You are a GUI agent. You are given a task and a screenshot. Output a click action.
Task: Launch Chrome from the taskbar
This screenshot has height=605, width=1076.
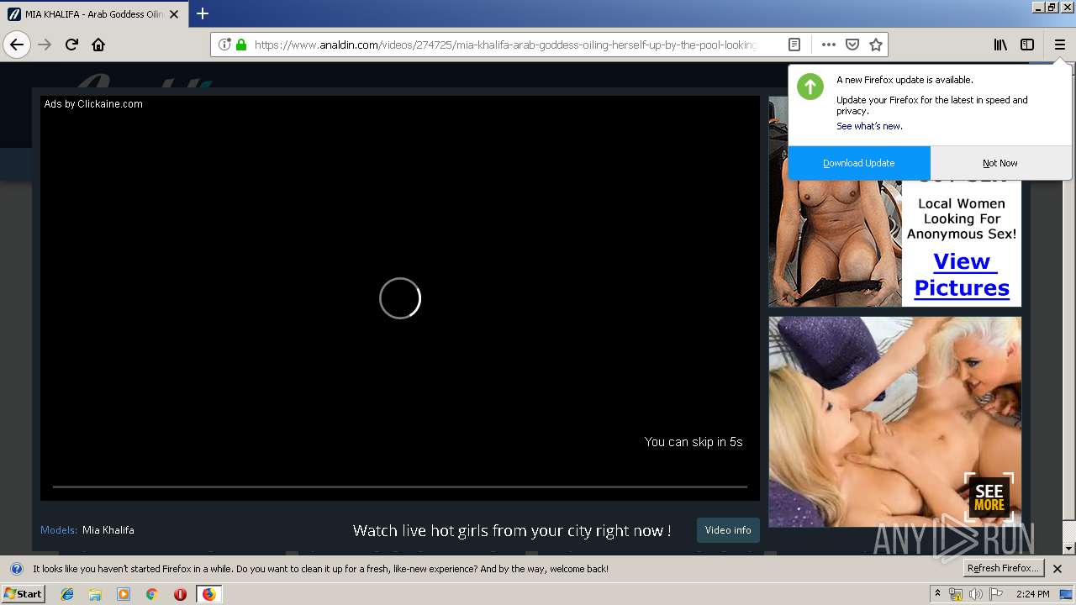pos(152,594)
